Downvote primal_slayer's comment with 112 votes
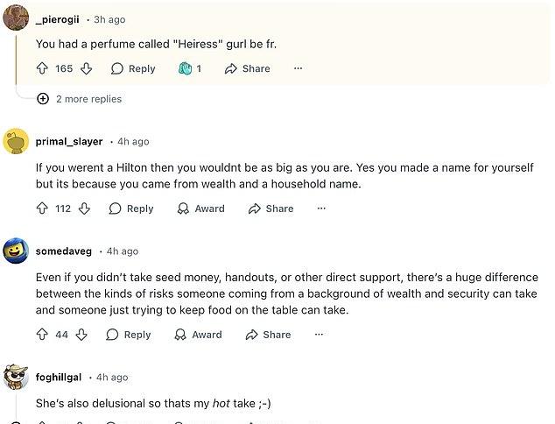 (84, 208)
